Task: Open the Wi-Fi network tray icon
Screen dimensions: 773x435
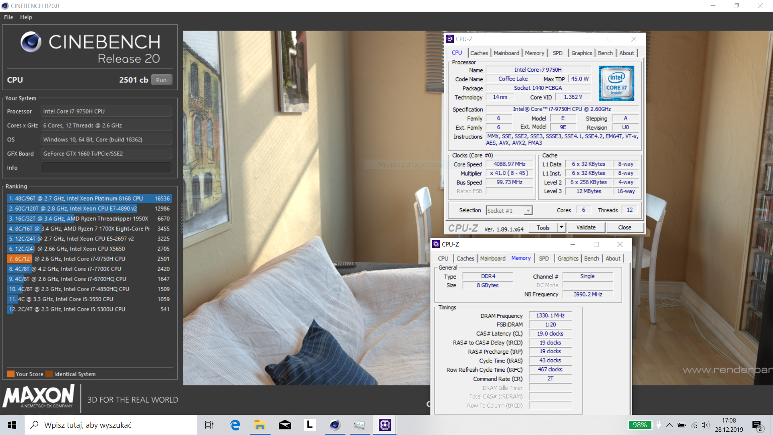Action: coord(694,425)
